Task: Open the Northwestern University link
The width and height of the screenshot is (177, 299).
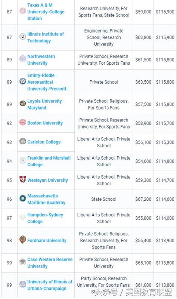Action: click(x=41, y=60)
